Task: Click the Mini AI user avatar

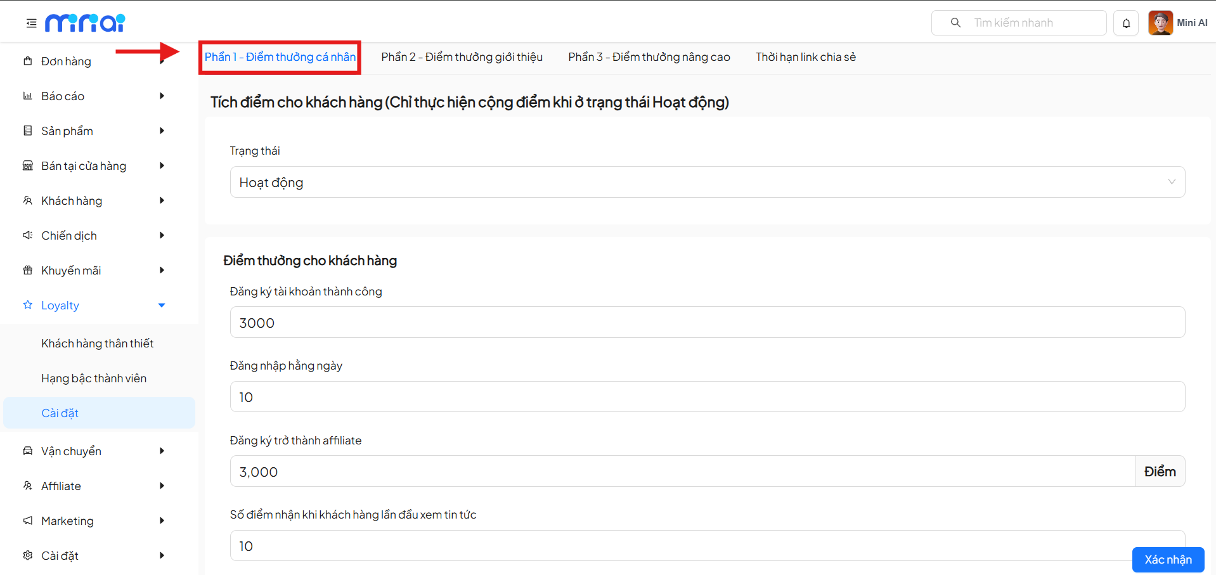Action: (1160, 23)
